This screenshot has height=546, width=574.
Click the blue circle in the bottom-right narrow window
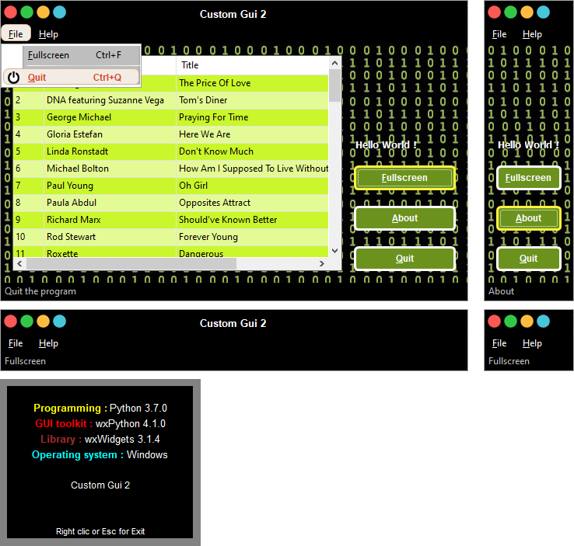click(543, 322)
